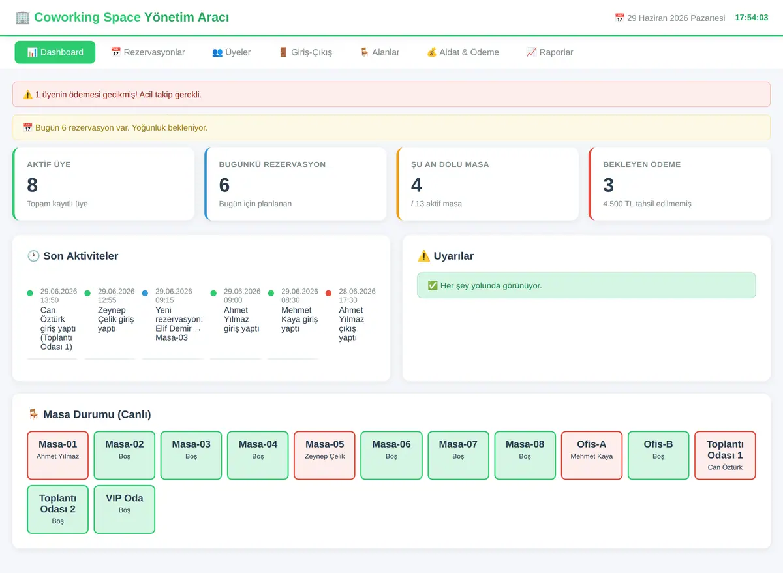Viewport: 783px width, 573px height.
Task: Open the Ofis-A tile
Action: (592, 456)
